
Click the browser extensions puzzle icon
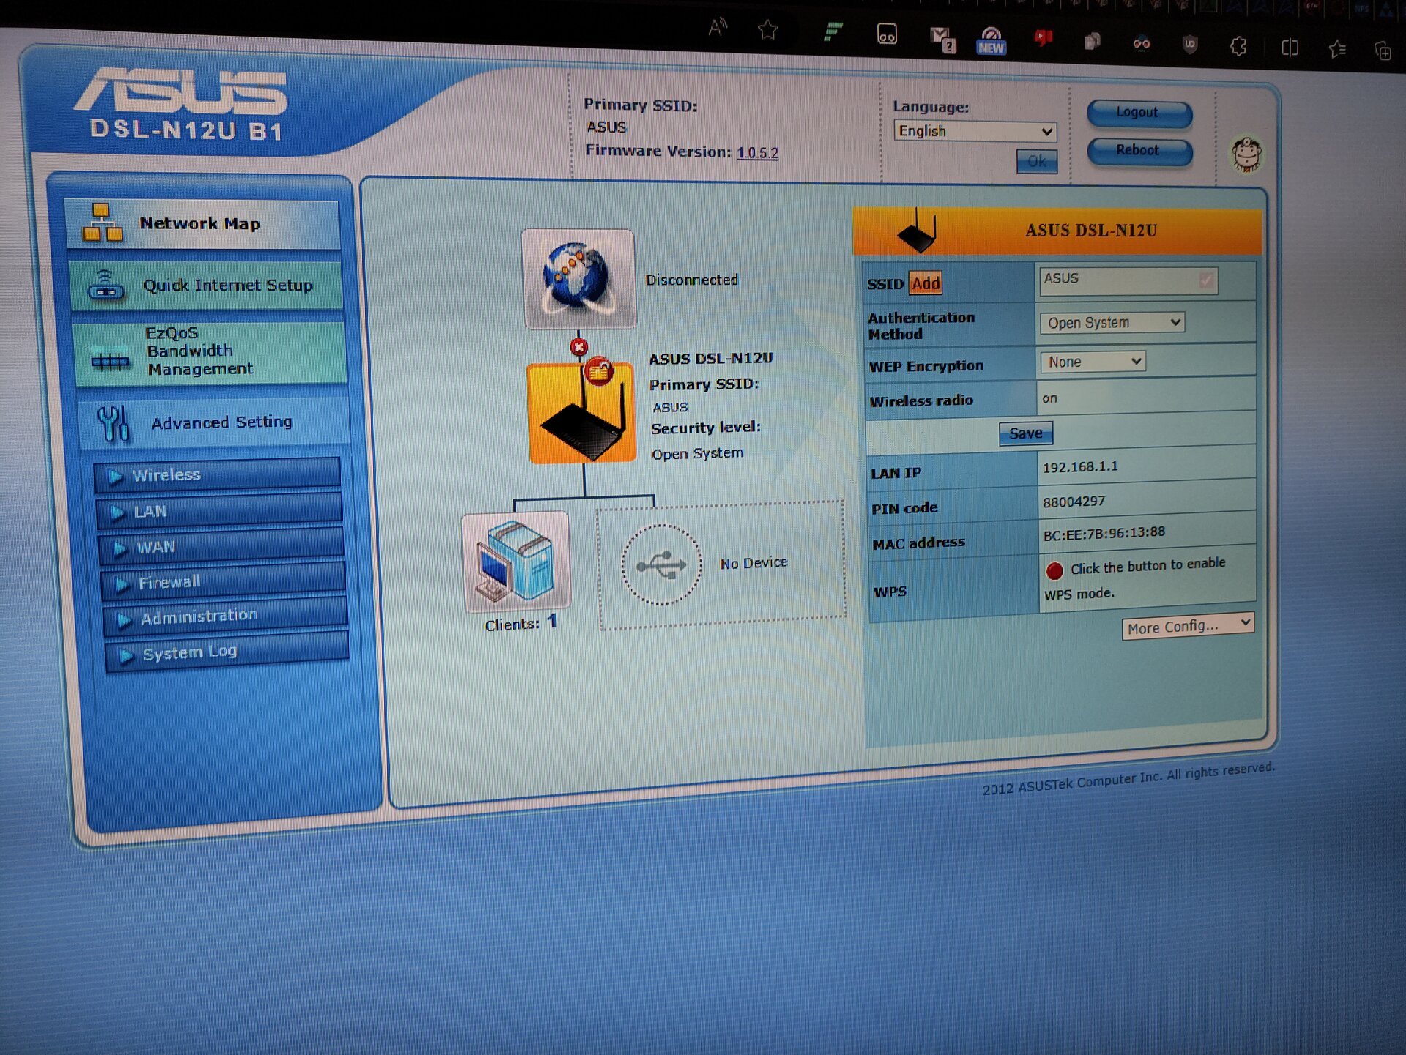[1238, 47]
